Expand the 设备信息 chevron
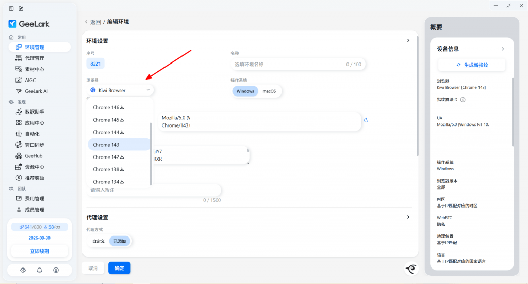 (503, 49)
